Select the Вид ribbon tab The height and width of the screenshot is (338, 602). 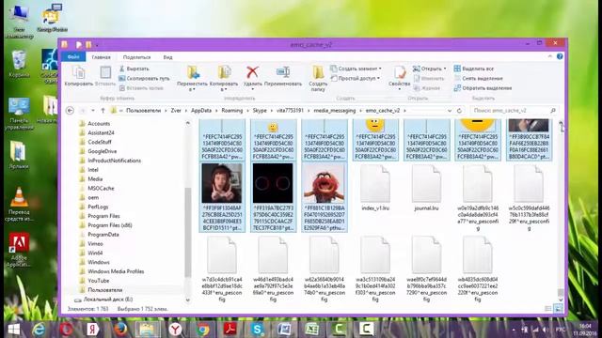tap(167, 57)
